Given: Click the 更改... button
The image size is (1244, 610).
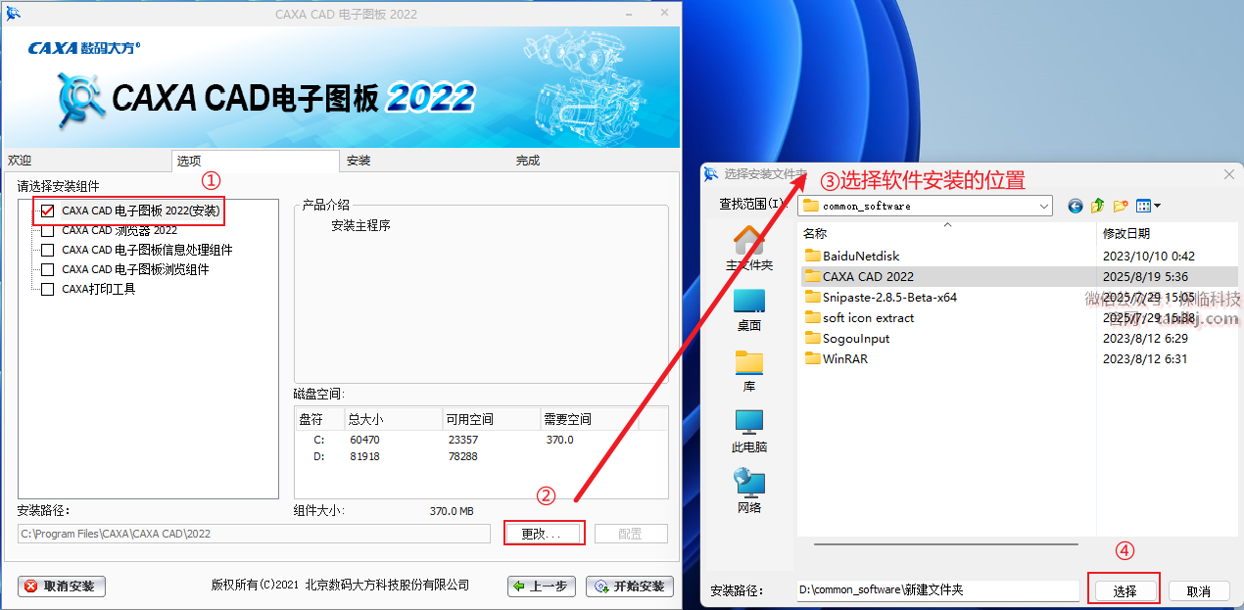Looking at the screenshot, I should [x=544, y=534].
